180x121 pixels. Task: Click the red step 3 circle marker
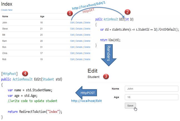click(x=106, y=77)
